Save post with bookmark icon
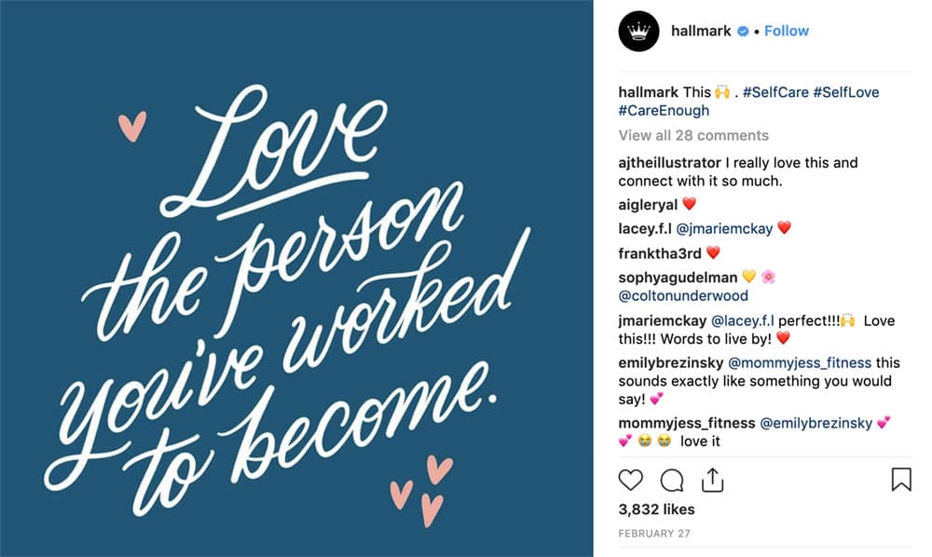932x557 pixels. click(x=901, y=479)
